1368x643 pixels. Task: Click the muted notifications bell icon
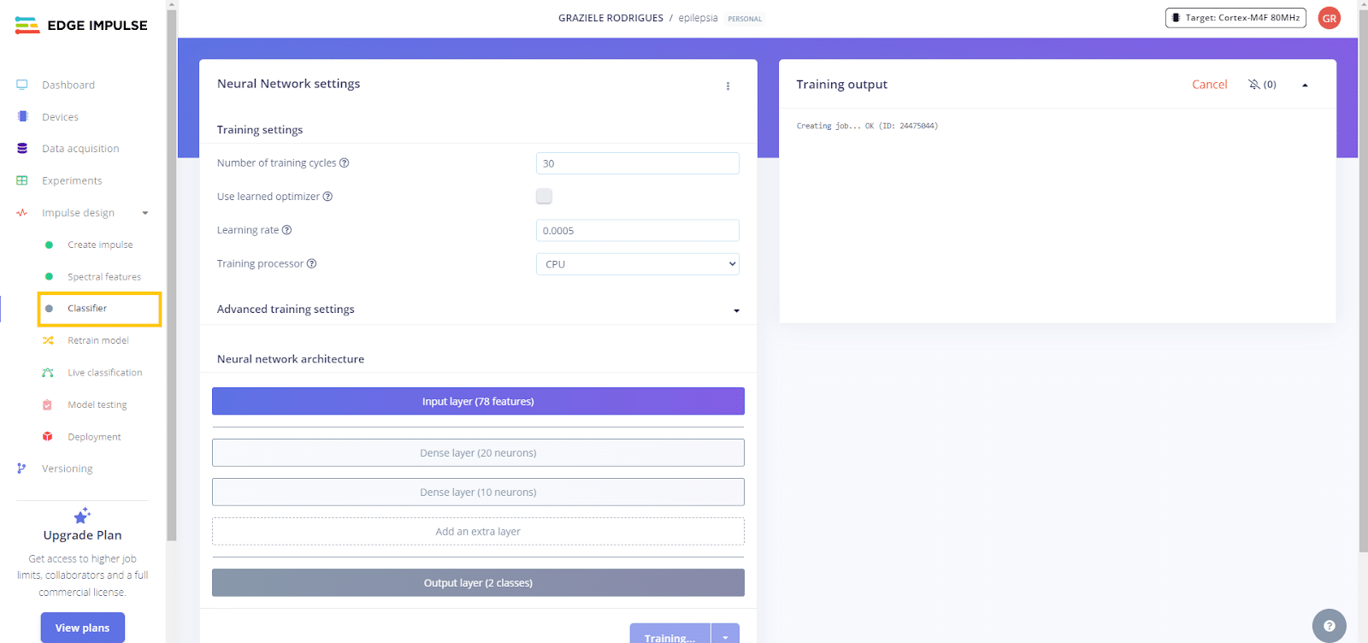tap(1253, 85)
